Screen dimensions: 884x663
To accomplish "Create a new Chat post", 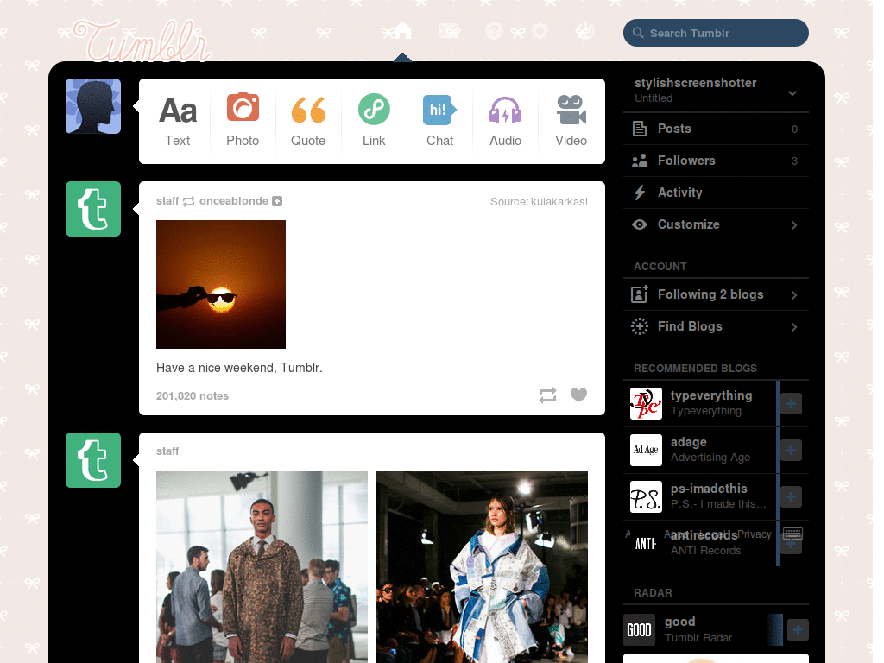I will (439, 121).
